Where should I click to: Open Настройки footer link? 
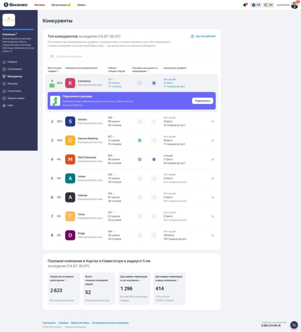tap(49, 323)
